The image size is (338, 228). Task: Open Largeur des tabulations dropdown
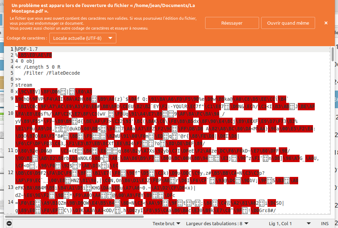[217, 223]
